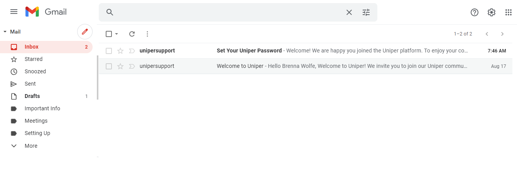Toggle the select all checkbox

pos(109,34)
